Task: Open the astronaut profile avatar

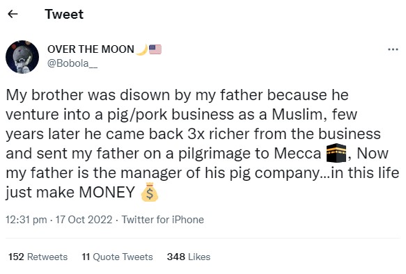Action: [x=22, y=57]
